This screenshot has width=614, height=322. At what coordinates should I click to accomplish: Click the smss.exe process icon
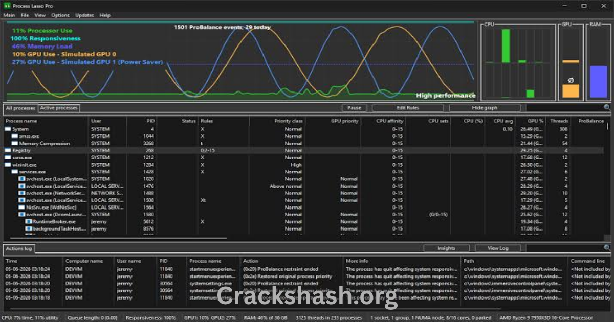point(15,136)
